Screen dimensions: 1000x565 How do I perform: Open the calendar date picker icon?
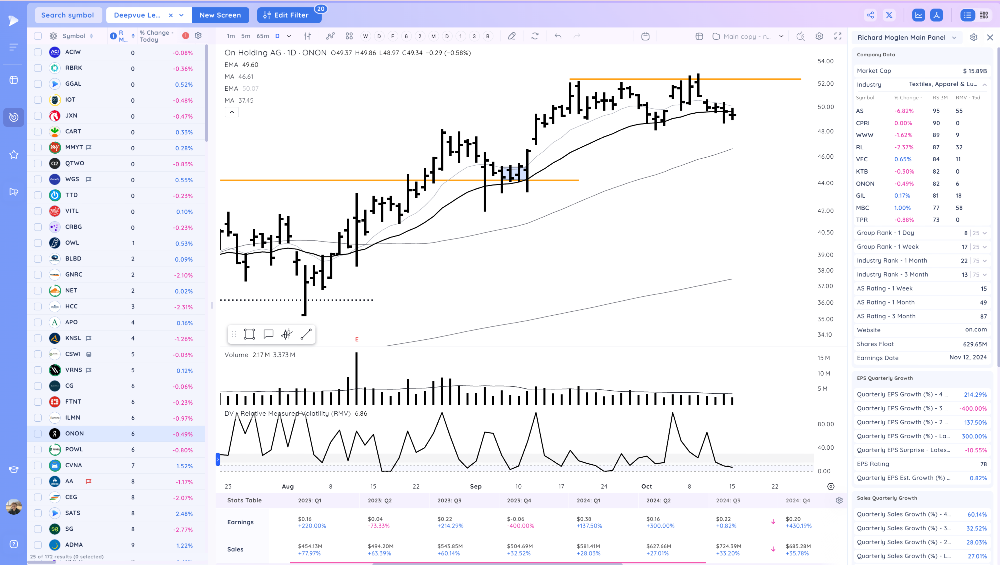click(x=645, y=36)
